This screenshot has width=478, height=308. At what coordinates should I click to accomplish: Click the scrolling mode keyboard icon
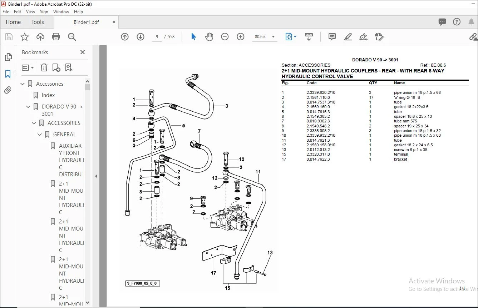pyautogui.click(x=309, y=37)
